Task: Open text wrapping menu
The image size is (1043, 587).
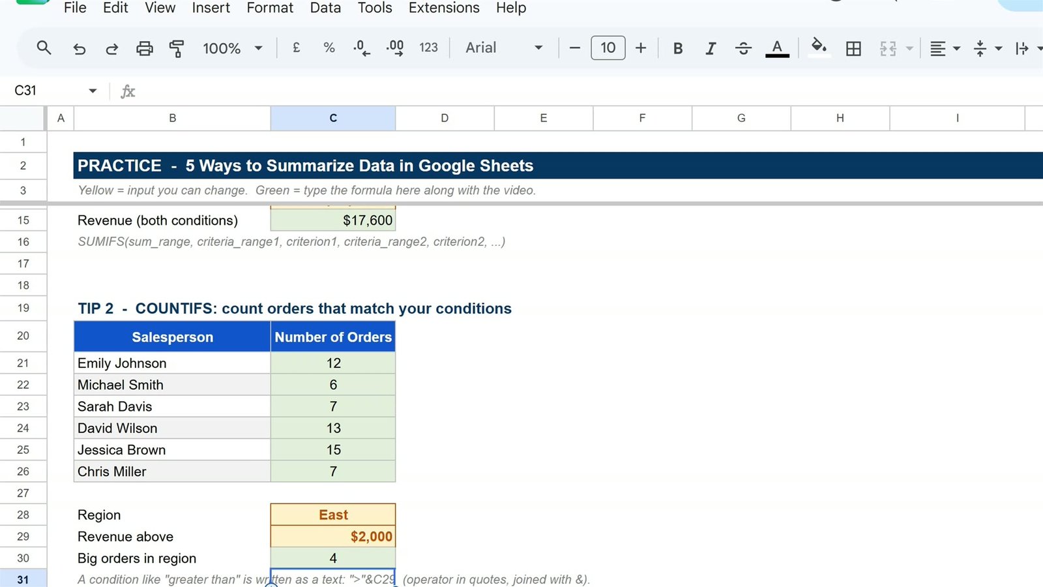Action: (x=1022, y=48)
